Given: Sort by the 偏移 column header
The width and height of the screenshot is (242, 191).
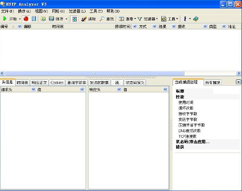Looking at the screenshot, I should click(x=37, y=26).
